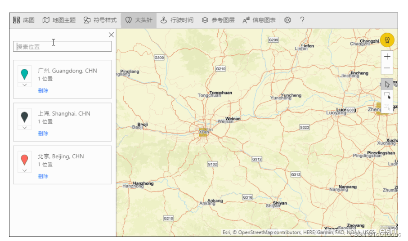Delete the 上海 Shanghai pin
The height and width of the screenshot is (241, 408).
43,134
